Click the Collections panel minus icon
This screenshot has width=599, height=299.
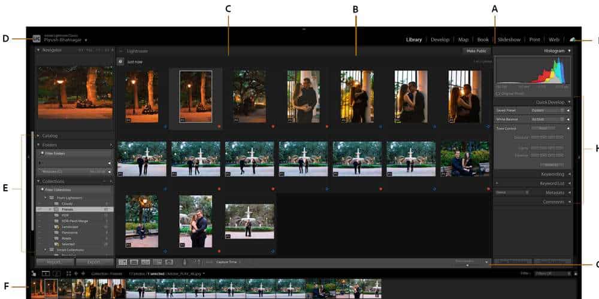tap(104, 181)
